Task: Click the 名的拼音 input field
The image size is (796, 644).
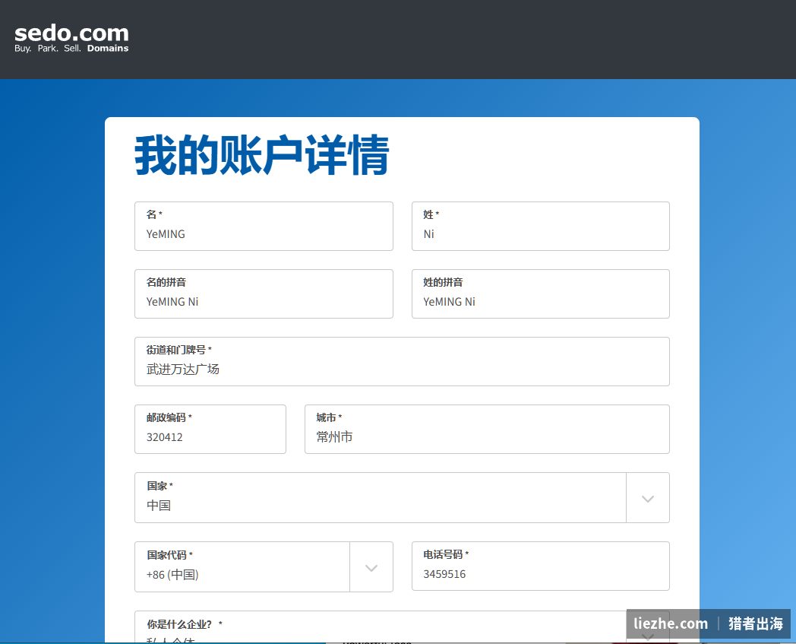Action: 264,293
